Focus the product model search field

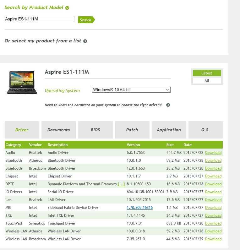(x=39, y=19)
